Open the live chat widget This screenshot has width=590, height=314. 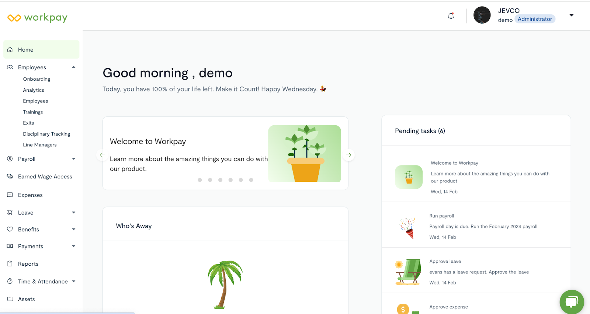(x=572, y=302)
